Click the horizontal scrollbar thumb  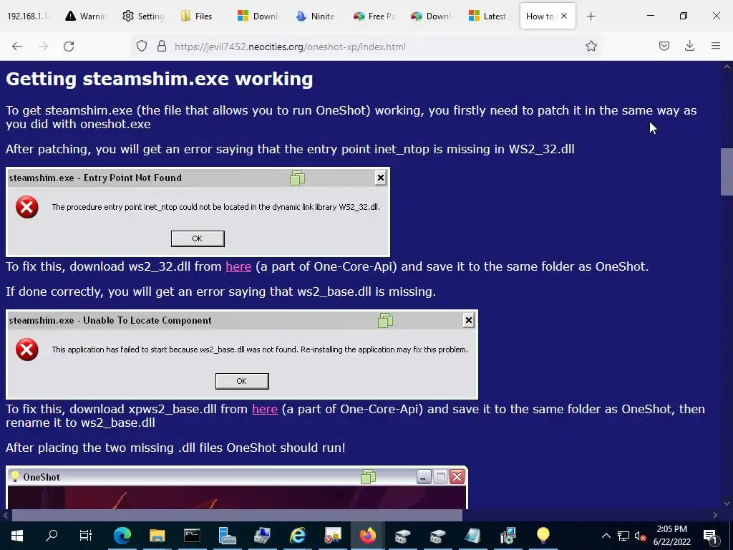coord(237,516)
